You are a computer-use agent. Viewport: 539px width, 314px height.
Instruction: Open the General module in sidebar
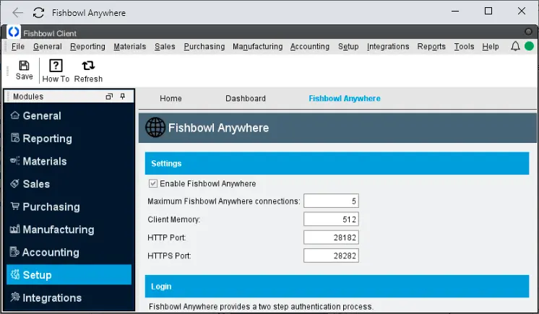[69, 115]
